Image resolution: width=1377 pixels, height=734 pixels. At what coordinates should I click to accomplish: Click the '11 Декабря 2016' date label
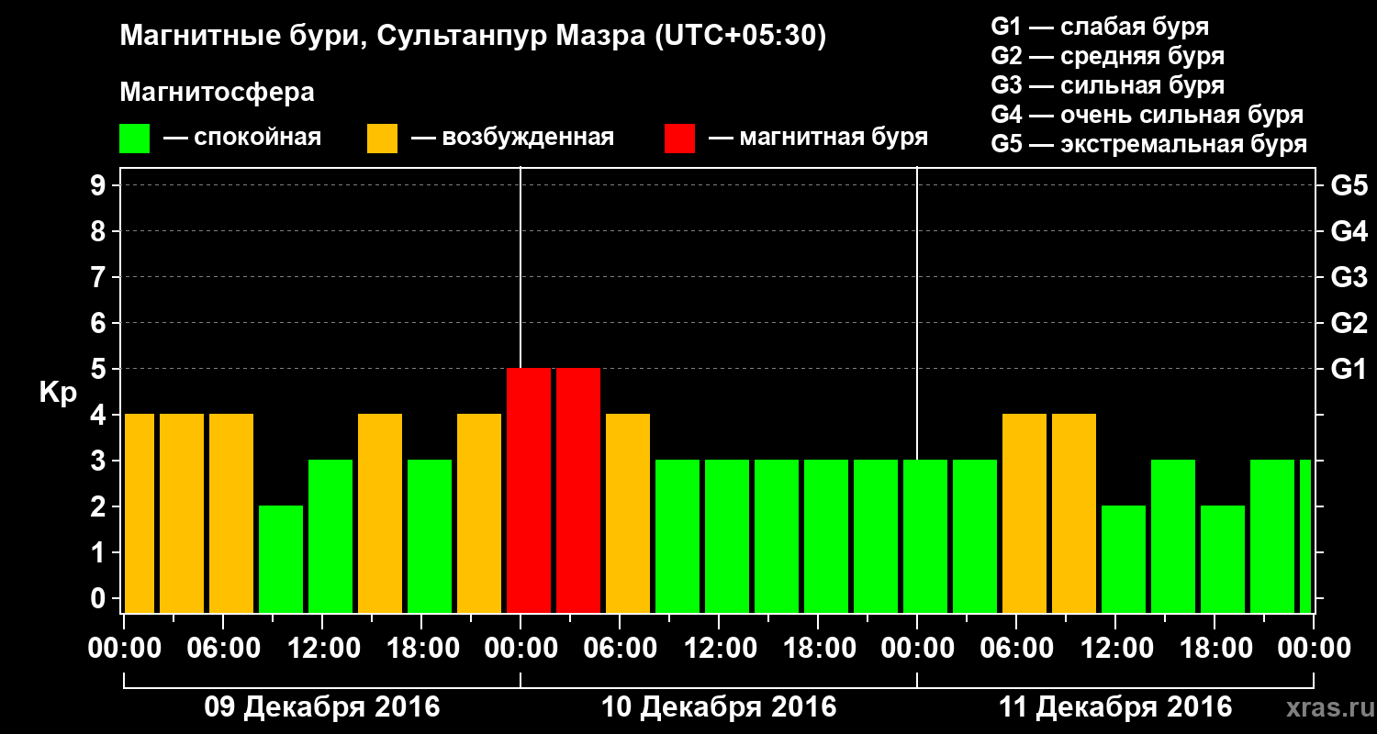(x=1115, y=707)
